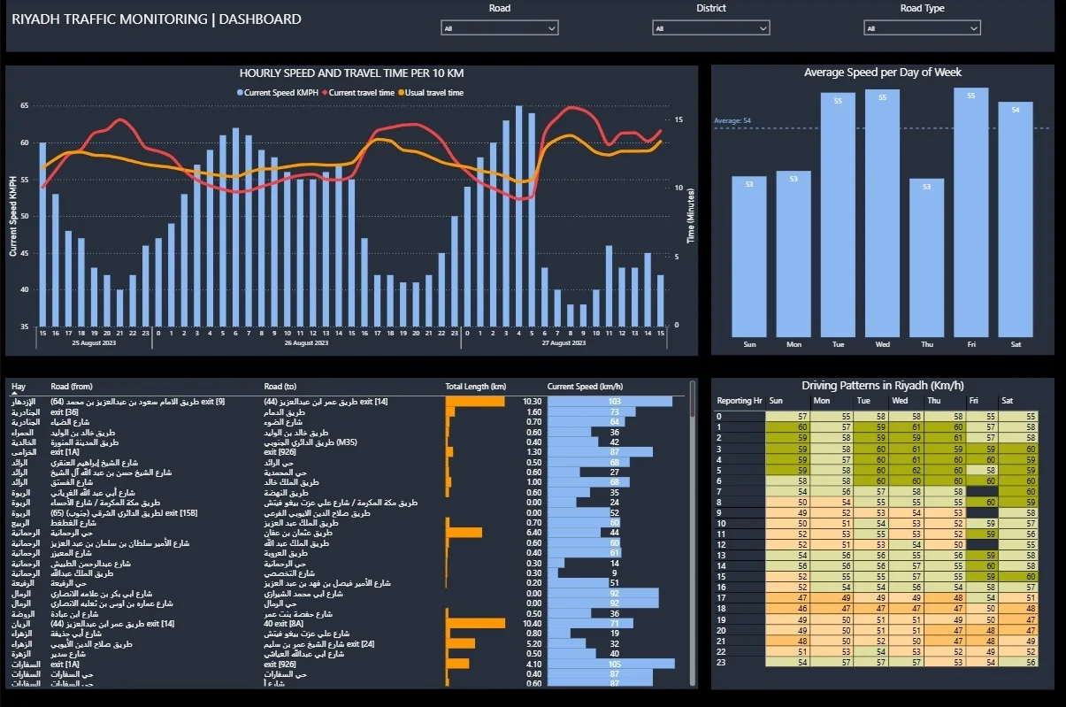This screenshot has width=1066, height=707.
Task: Click the 'HOURLY SPEED AND TRAVEL TIME PER 10 KM' title
Action: pos(351,73)
